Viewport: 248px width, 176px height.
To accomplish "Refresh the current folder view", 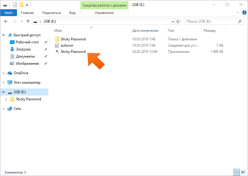I will tap(178, 21).
